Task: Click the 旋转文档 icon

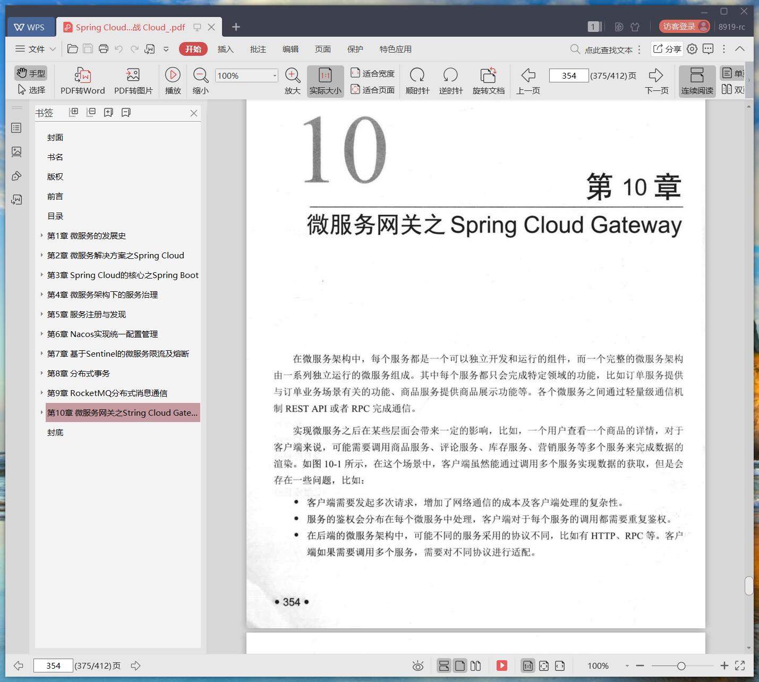Action: (x=488, y=75)
